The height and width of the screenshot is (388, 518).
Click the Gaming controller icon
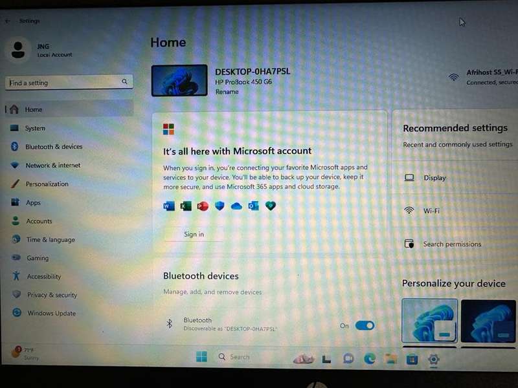tap(16, 257)
